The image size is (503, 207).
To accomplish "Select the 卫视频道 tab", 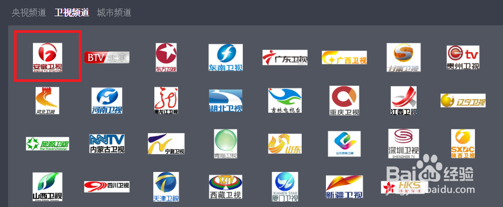I will tap(72, 13).
